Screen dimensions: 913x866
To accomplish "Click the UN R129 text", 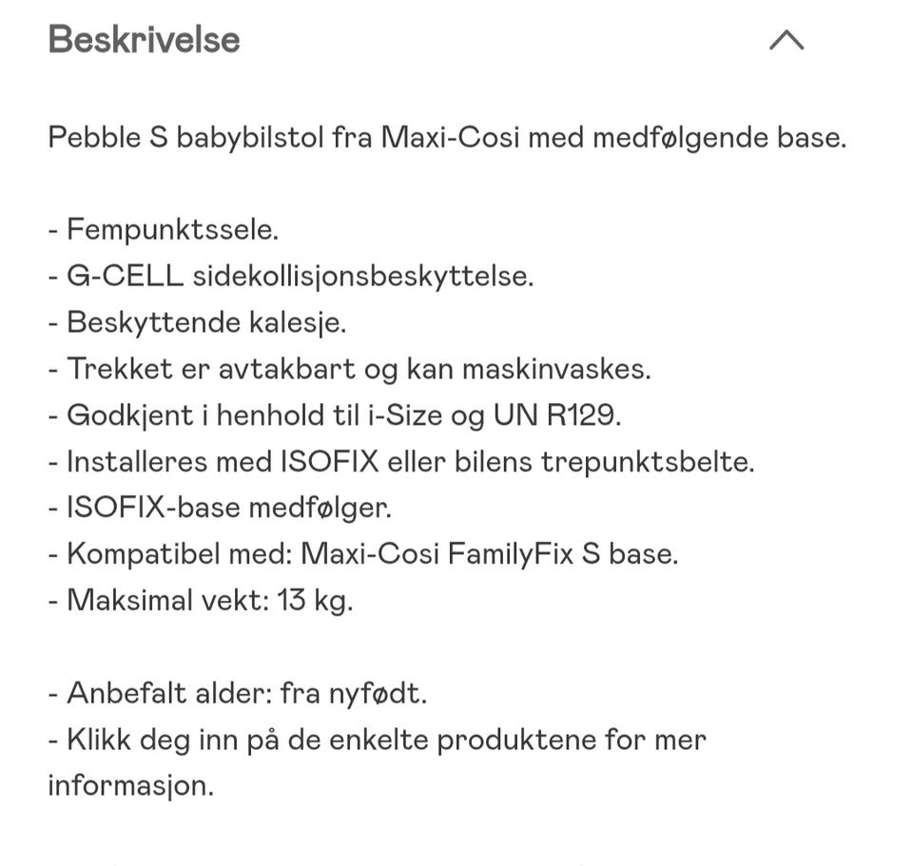I will click(x=557, y=416).
